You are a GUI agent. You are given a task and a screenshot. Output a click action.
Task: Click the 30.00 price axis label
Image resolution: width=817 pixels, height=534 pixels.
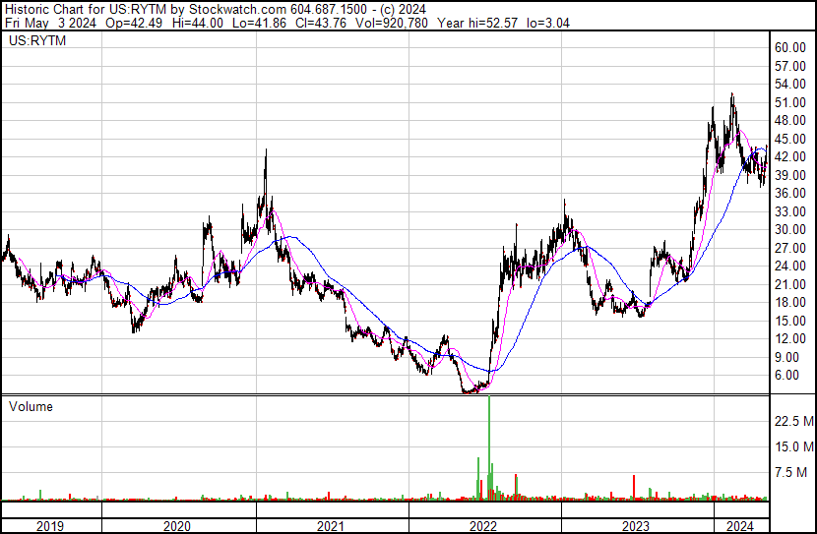pos(789,229)
